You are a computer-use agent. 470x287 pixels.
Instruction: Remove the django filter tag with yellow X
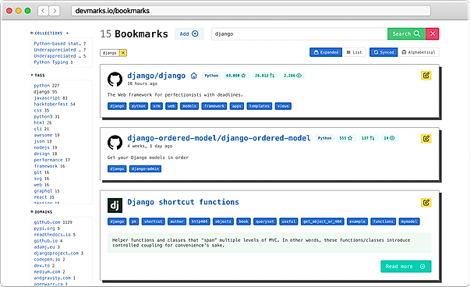tap(123, 53)
